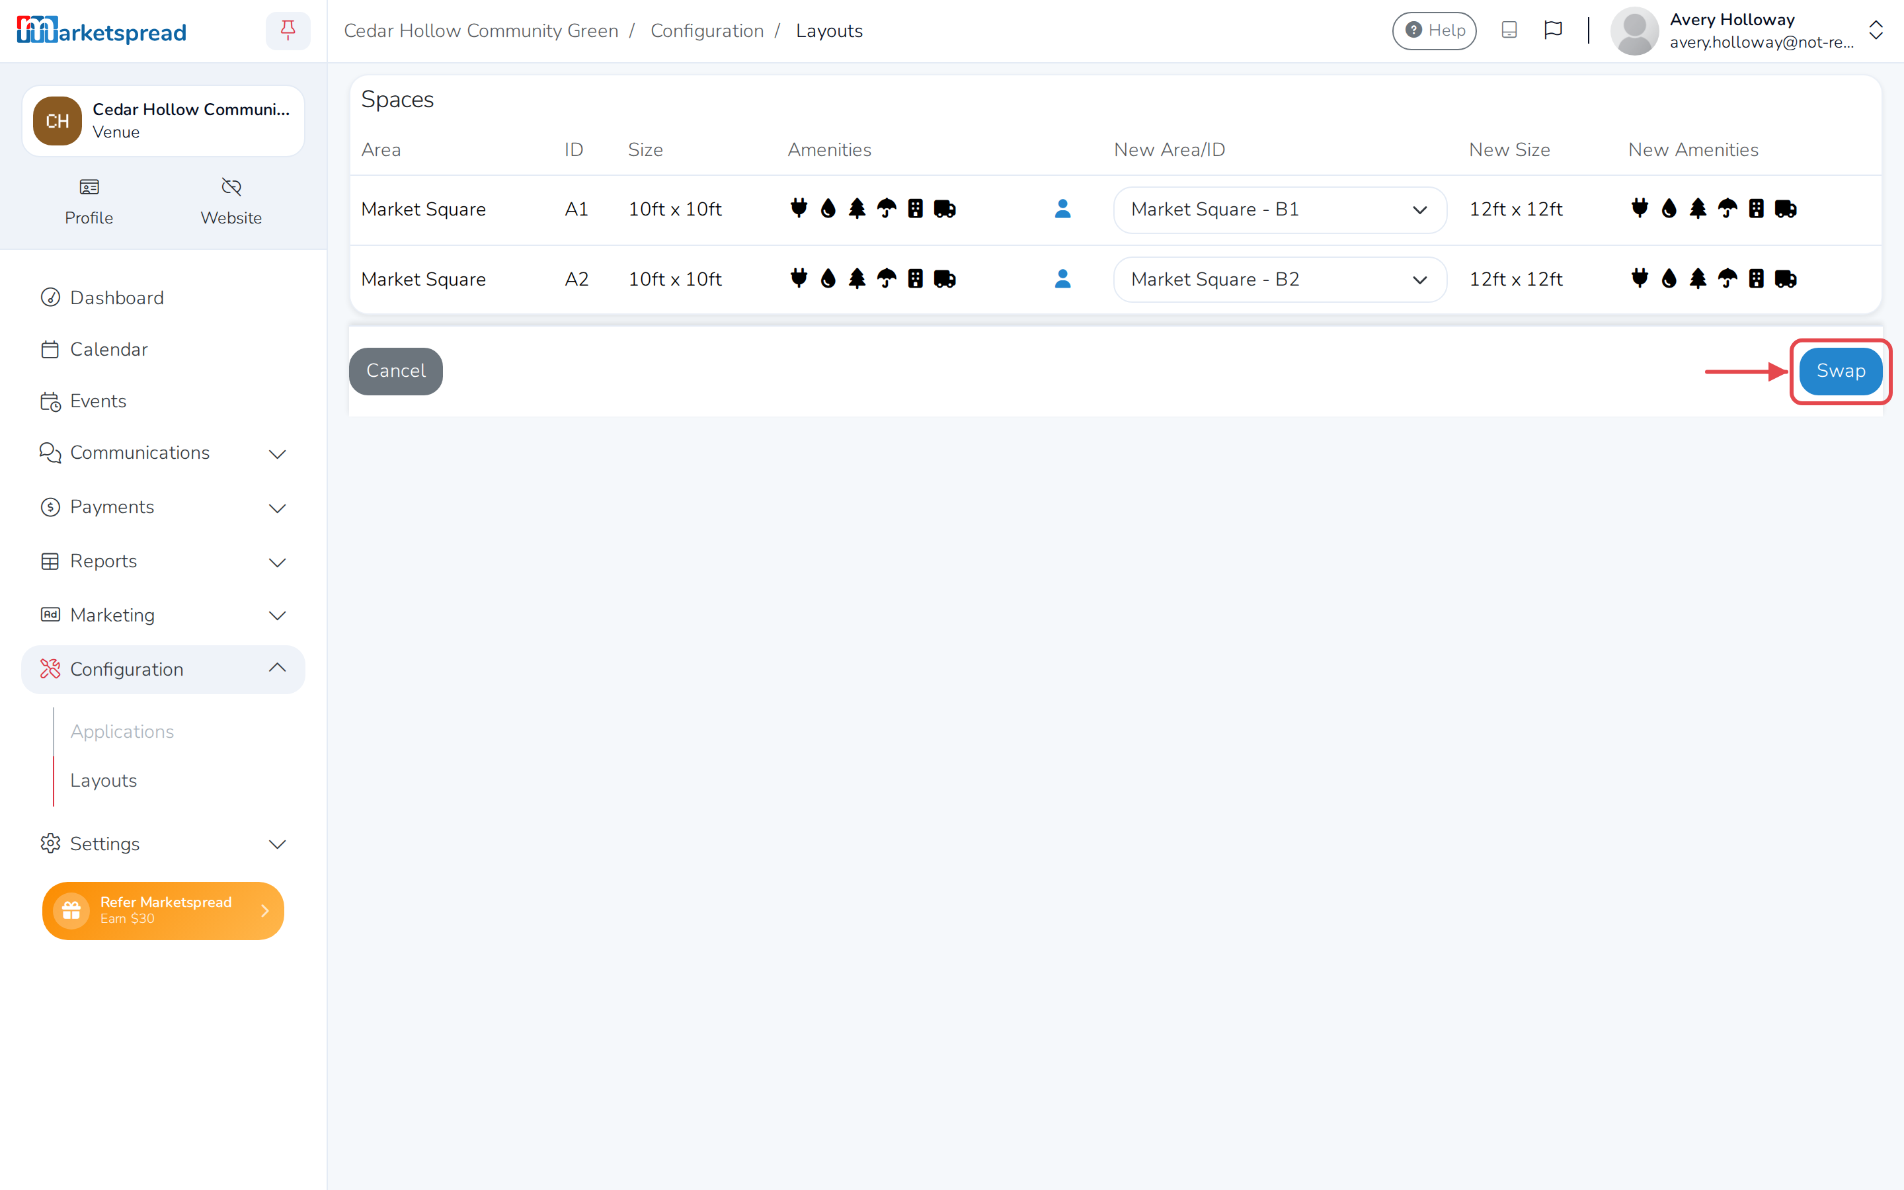Screen dimensions: 1904x1190
Task: Click Cedar Hollow Community Green breadcrumb
Action: pyautogui.click(x=481, y=30)
